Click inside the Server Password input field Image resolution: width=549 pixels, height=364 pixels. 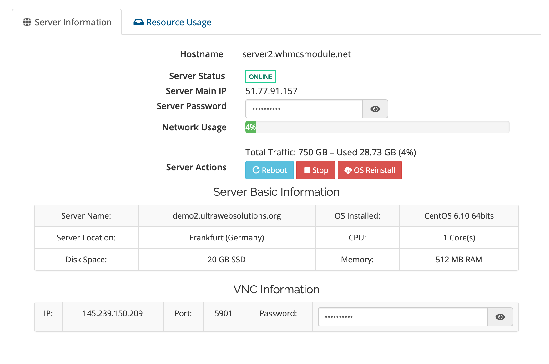point(303,109)
